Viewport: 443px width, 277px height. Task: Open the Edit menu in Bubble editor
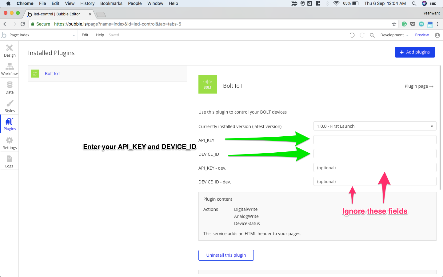pos(85,35)
